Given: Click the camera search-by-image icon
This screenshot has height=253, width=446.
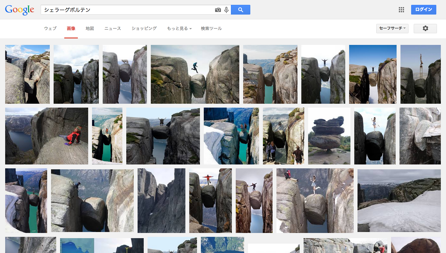Looking at the screenshot, I should coord(218,10).
